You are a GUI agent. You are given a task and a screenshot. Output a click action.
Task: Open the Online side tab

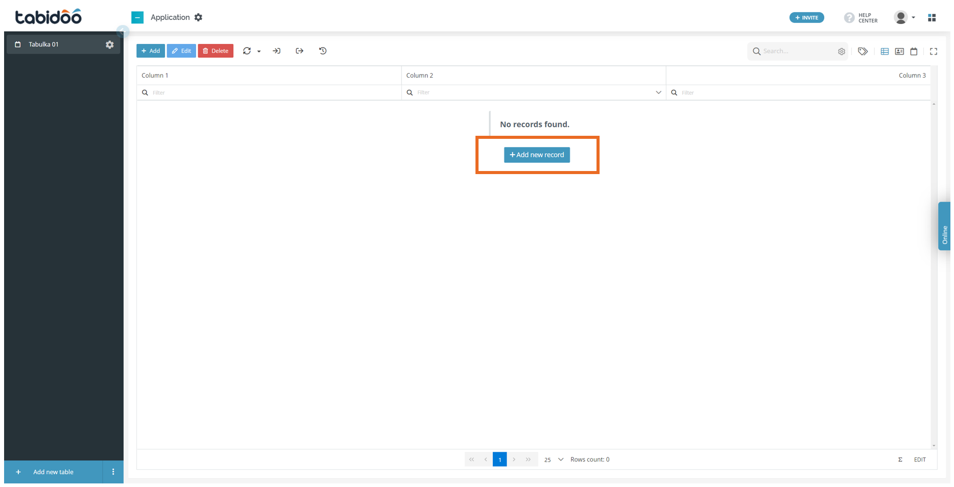click(x=944, y=226)
